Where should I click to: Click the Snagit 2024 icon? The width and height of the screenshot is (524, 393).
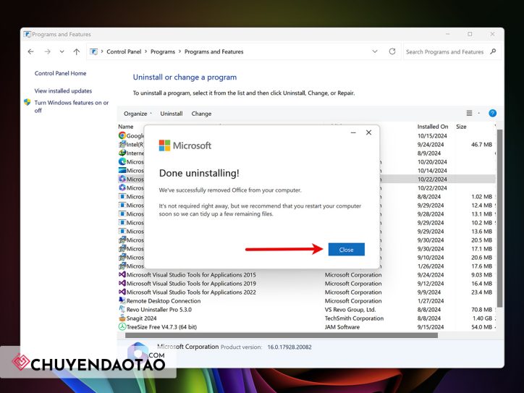(x=122, y=318)
